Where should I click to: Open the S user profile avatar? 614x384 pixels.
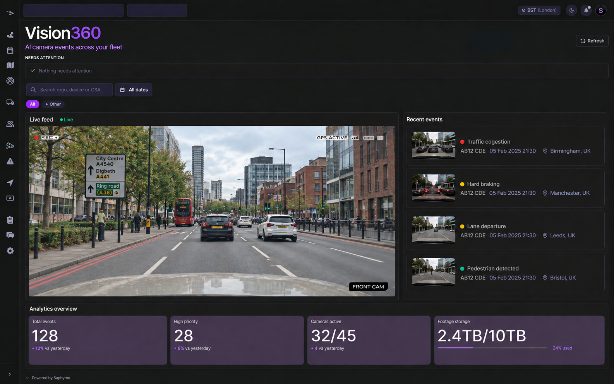click(601, 10)
